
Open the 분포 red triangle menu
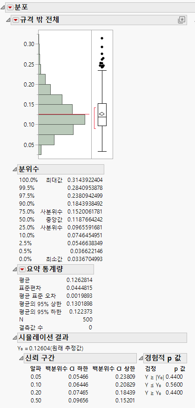click(10, 7)
